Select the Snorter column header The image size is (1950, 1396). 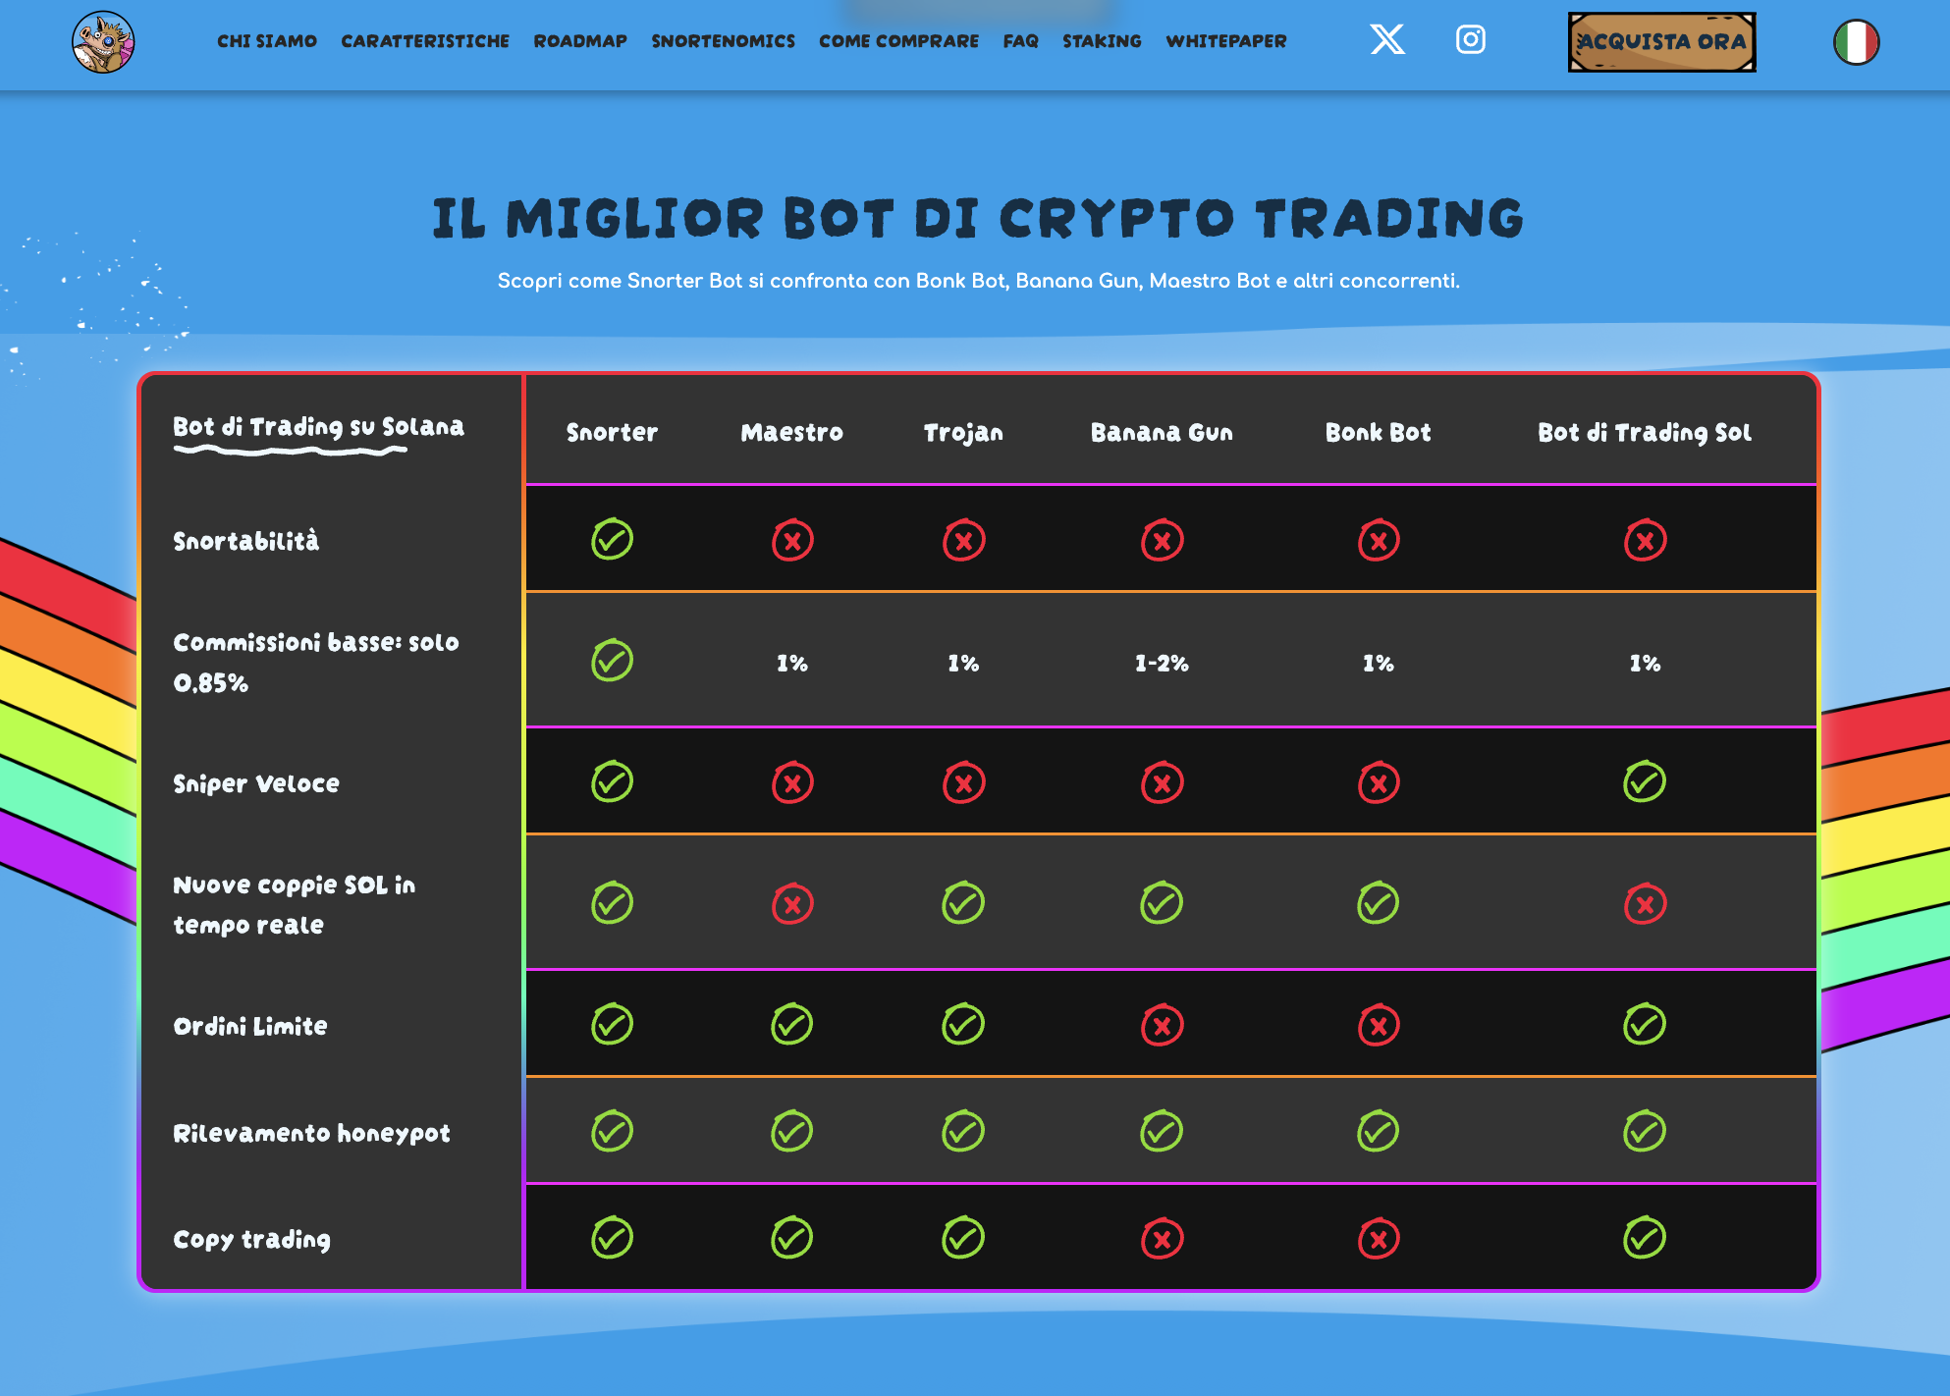(x=612, y=433)
